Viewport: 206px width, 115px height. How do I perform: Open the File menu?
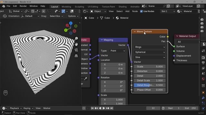(8, 6)
